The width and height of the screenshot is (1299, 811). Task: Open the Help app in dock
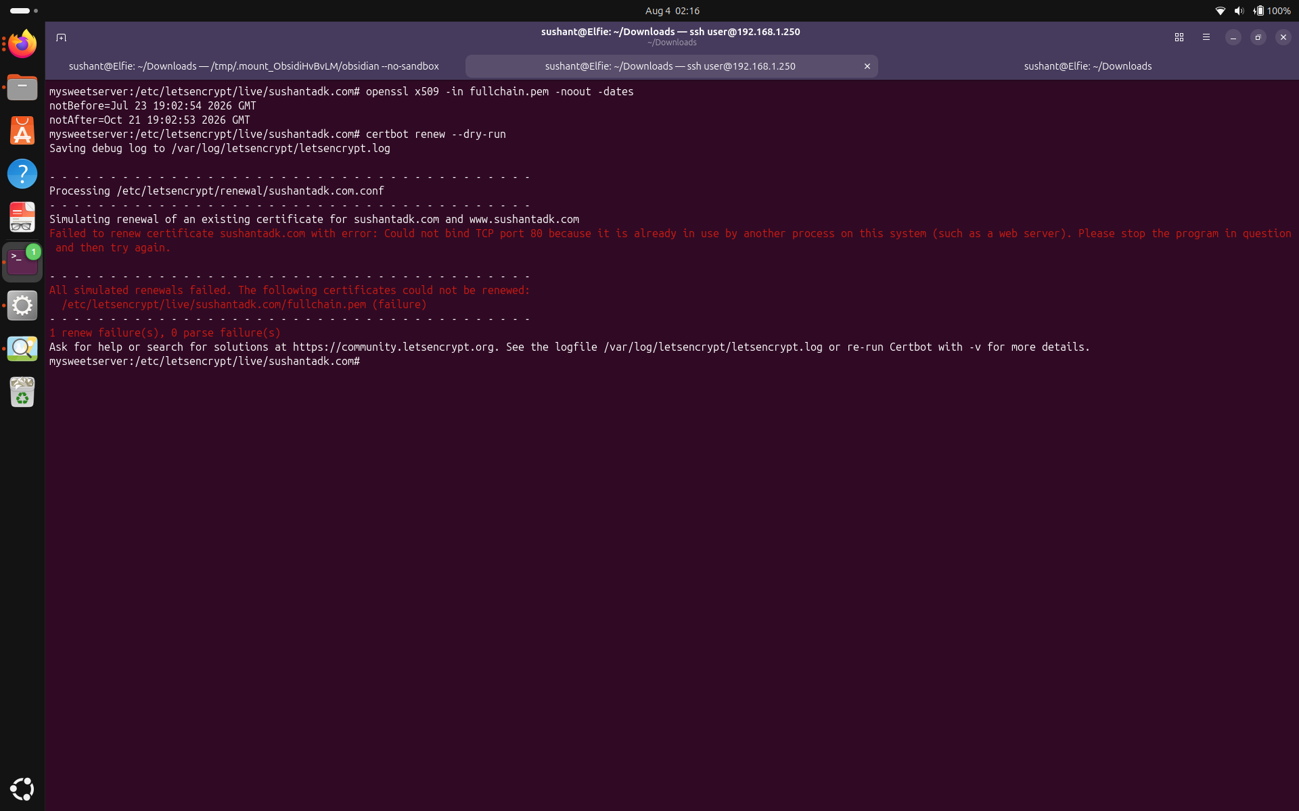[22, 174]
